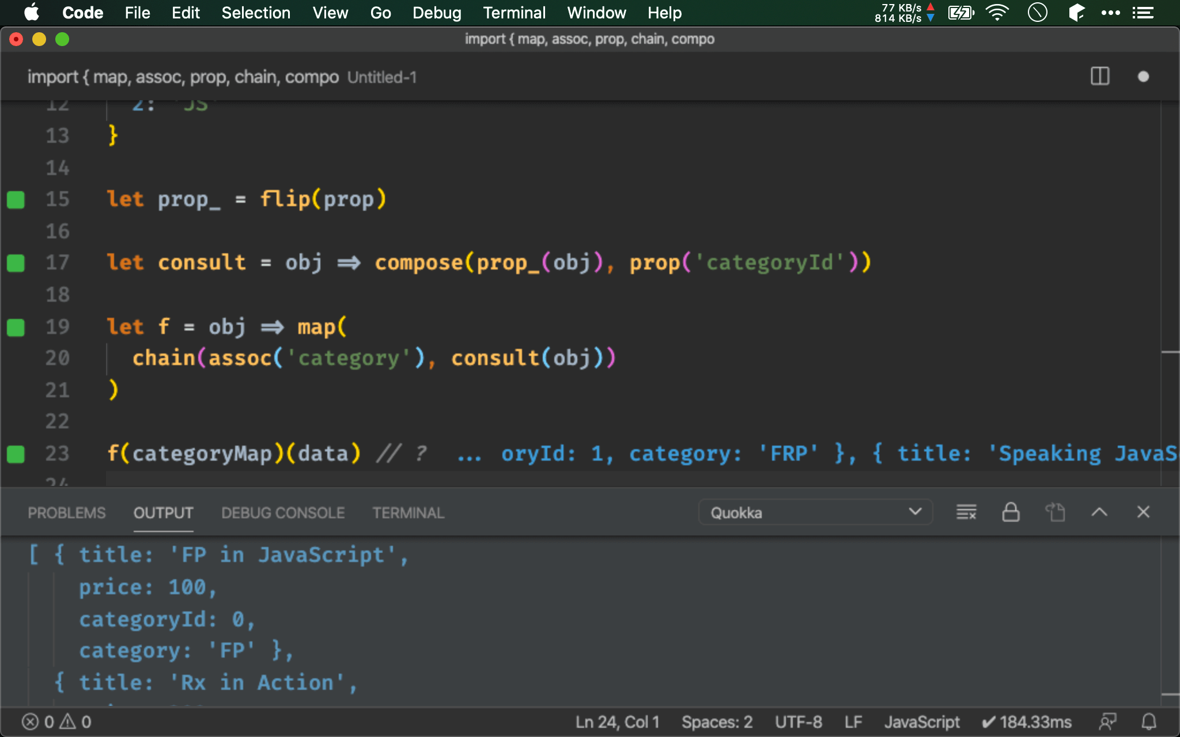Click Ln 24, Col 1 in status bar
1180x737 pixels.
[617, 722]
